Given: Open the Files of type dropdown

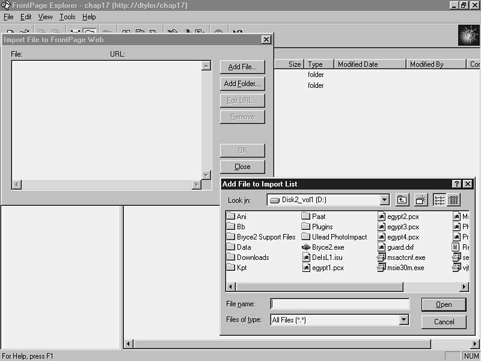Looking at the screenshot, I should (403, 320).
